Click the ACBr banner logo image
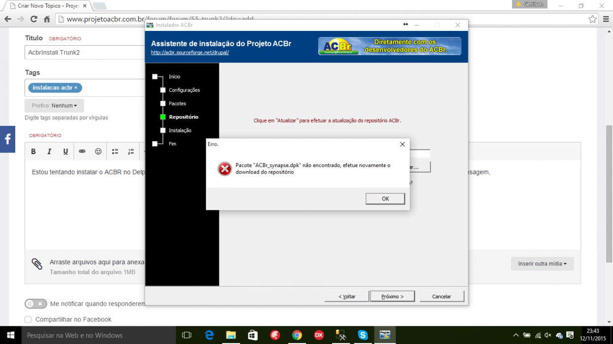 (390, 46)
